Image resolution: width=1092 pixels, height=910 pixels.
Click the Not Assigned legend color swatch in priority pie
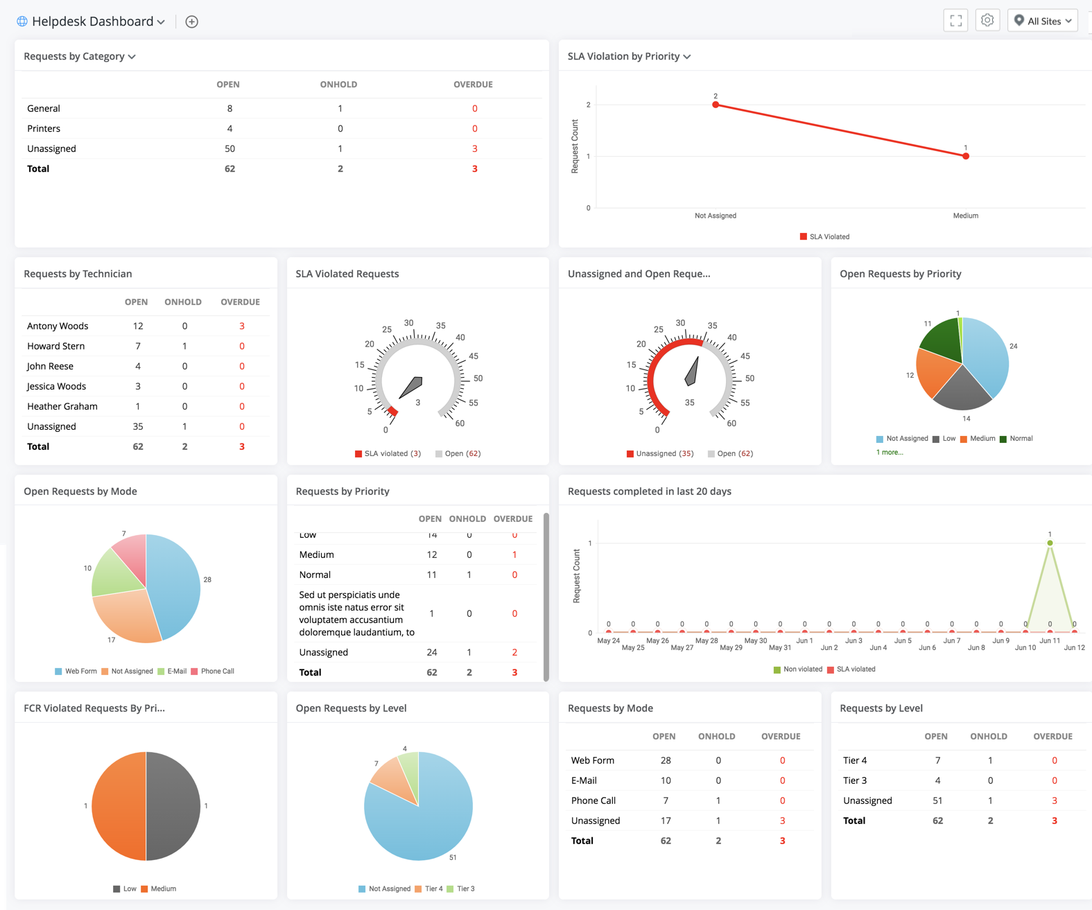[x=880, y=439]
